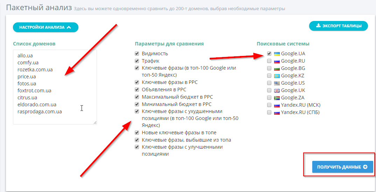Image resolution: width=376 pixels, height=192 pixels.
Task: Uncheck the Google.UA search engine checkbox
Action: coord(269,54)
